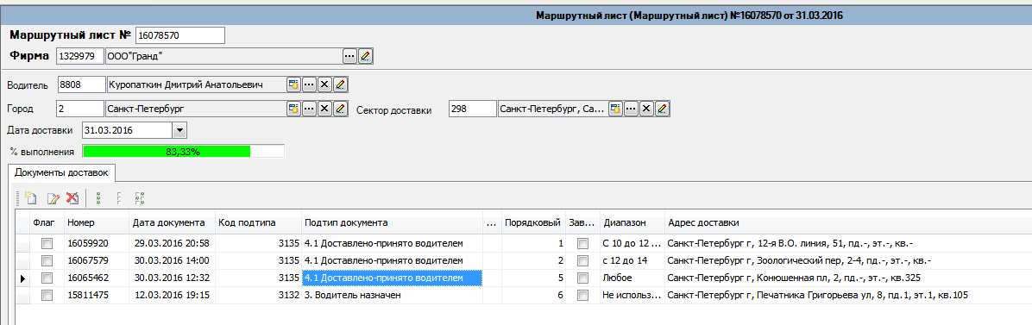
Task: Click the address cell with 12-я В.О. линия, 51
Action: [x=848, y=243]
